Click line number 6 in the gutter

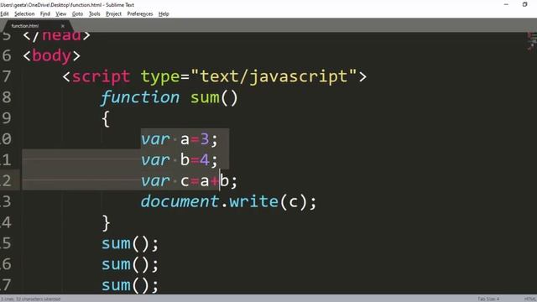coord(7,56)
